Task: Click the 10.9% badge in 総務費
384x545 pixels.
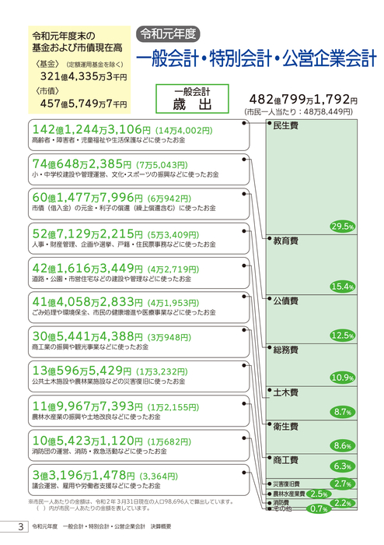Action: click(342, 378)
